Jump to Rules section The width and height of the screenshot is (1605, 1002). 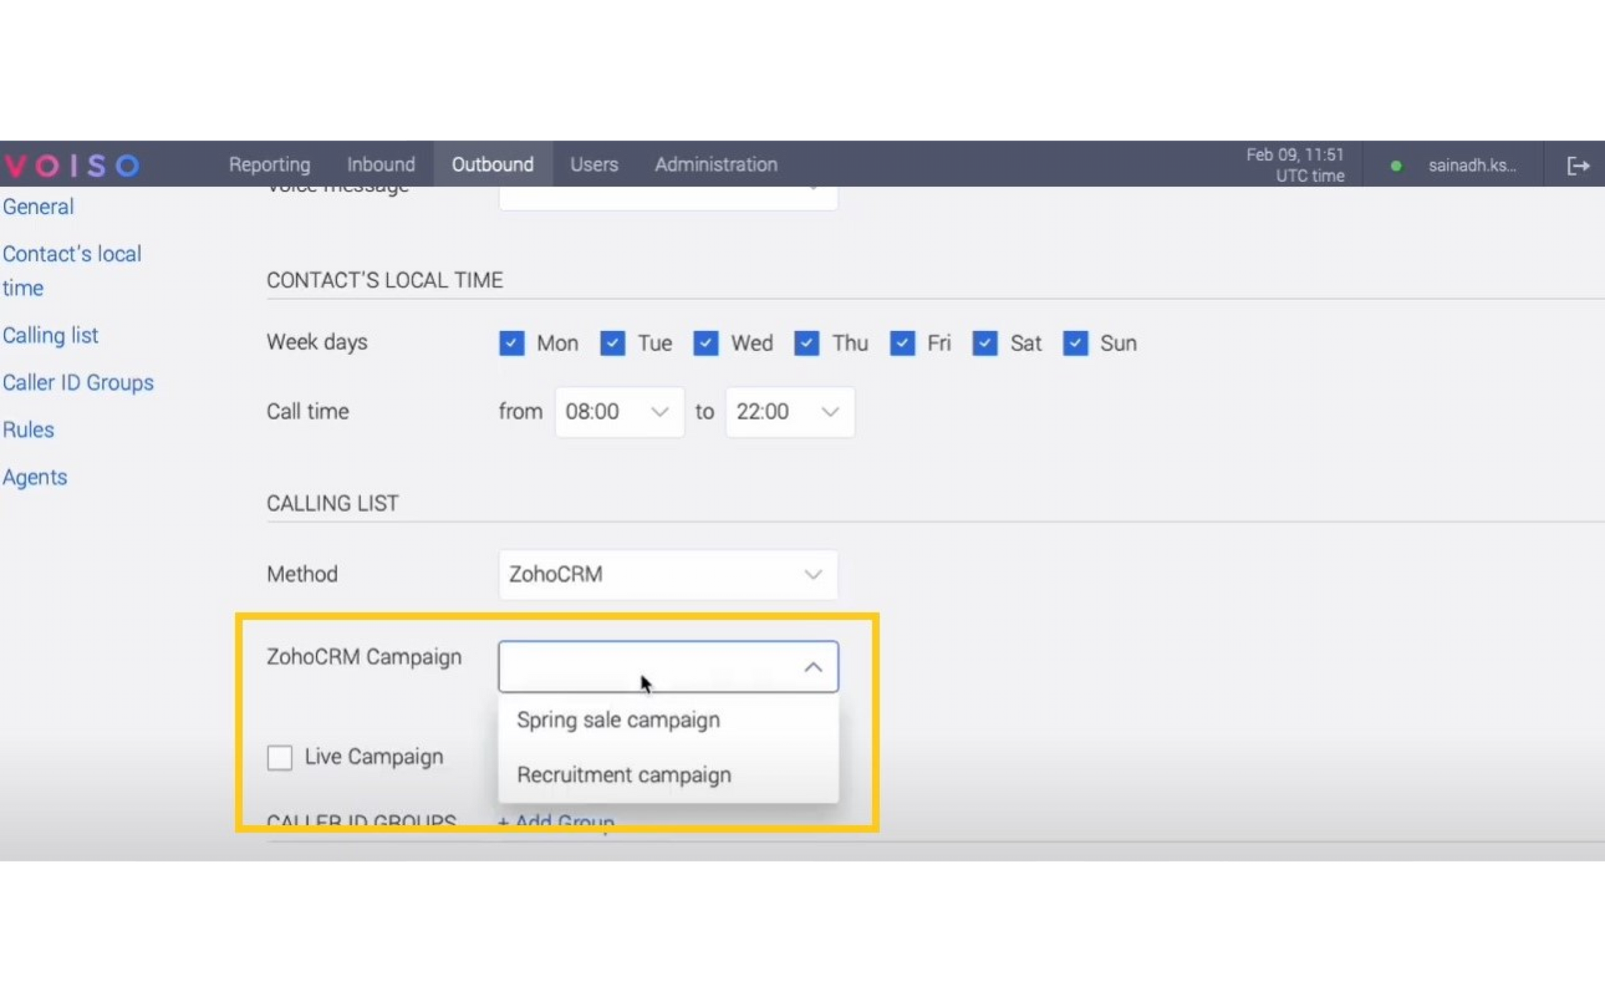[28, 429]
